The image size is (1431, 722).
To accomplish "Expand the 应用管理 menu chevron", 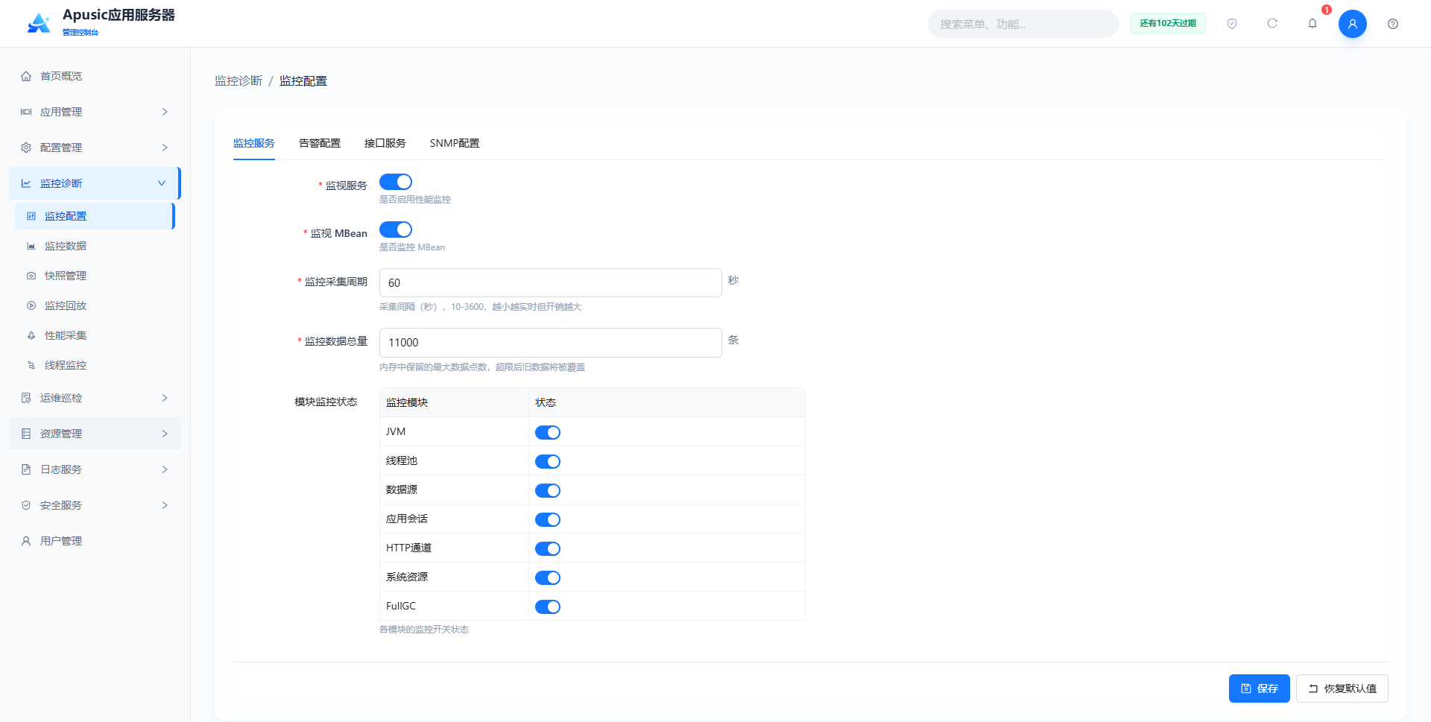I will click(x=165, y=112).
